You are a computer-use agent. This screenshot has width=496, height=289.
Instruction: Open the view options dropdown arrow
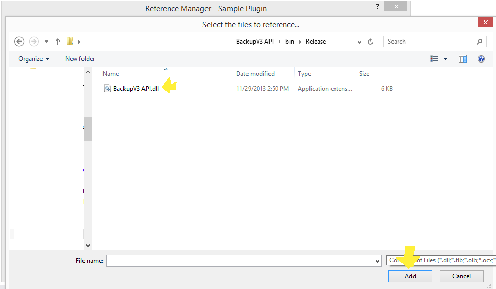point(445,59)
